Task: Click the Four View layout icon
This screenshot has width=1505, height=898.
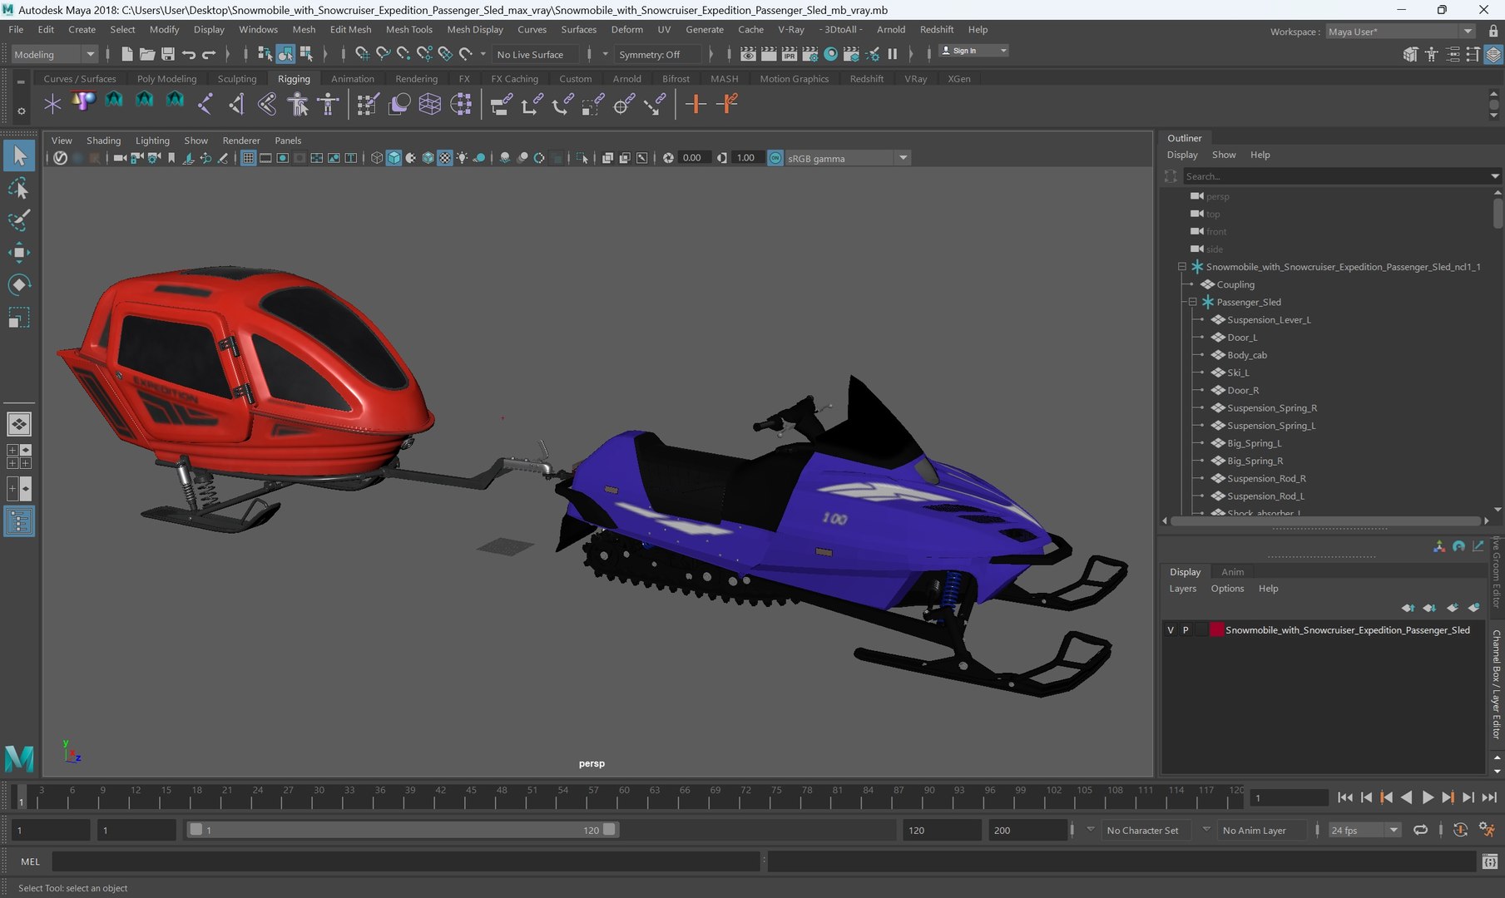Action: pos(18,456)
